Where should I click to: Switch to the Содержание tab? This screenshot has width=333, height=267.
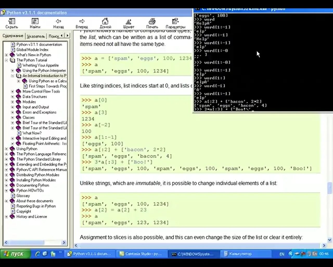click(13, 36)
